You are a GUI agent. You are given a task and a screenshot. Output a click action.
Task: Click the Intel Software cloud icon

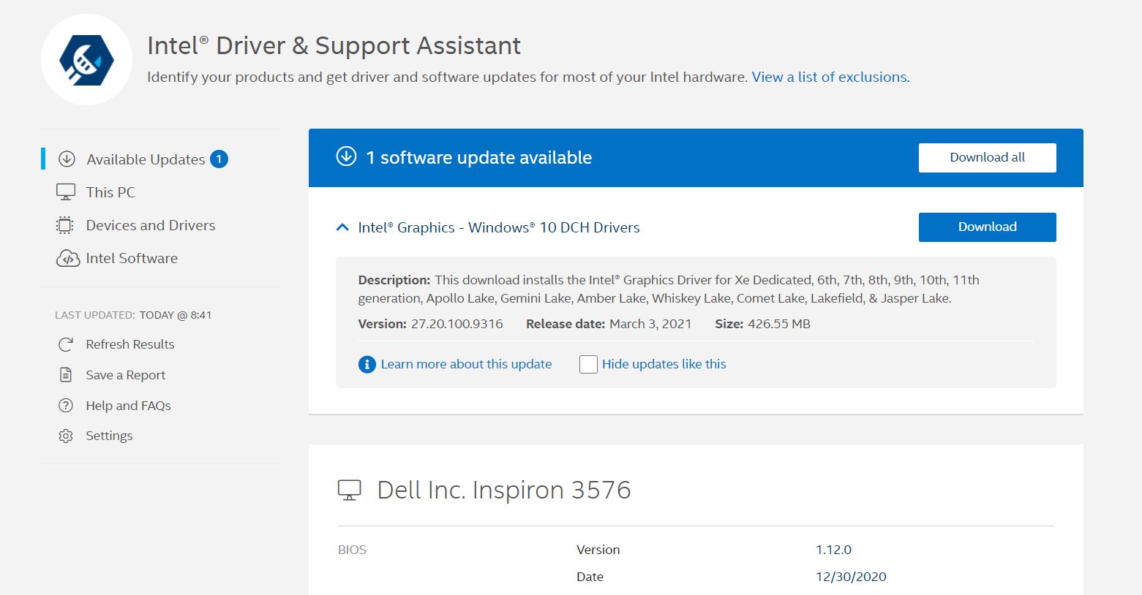(x=67, y=258)
